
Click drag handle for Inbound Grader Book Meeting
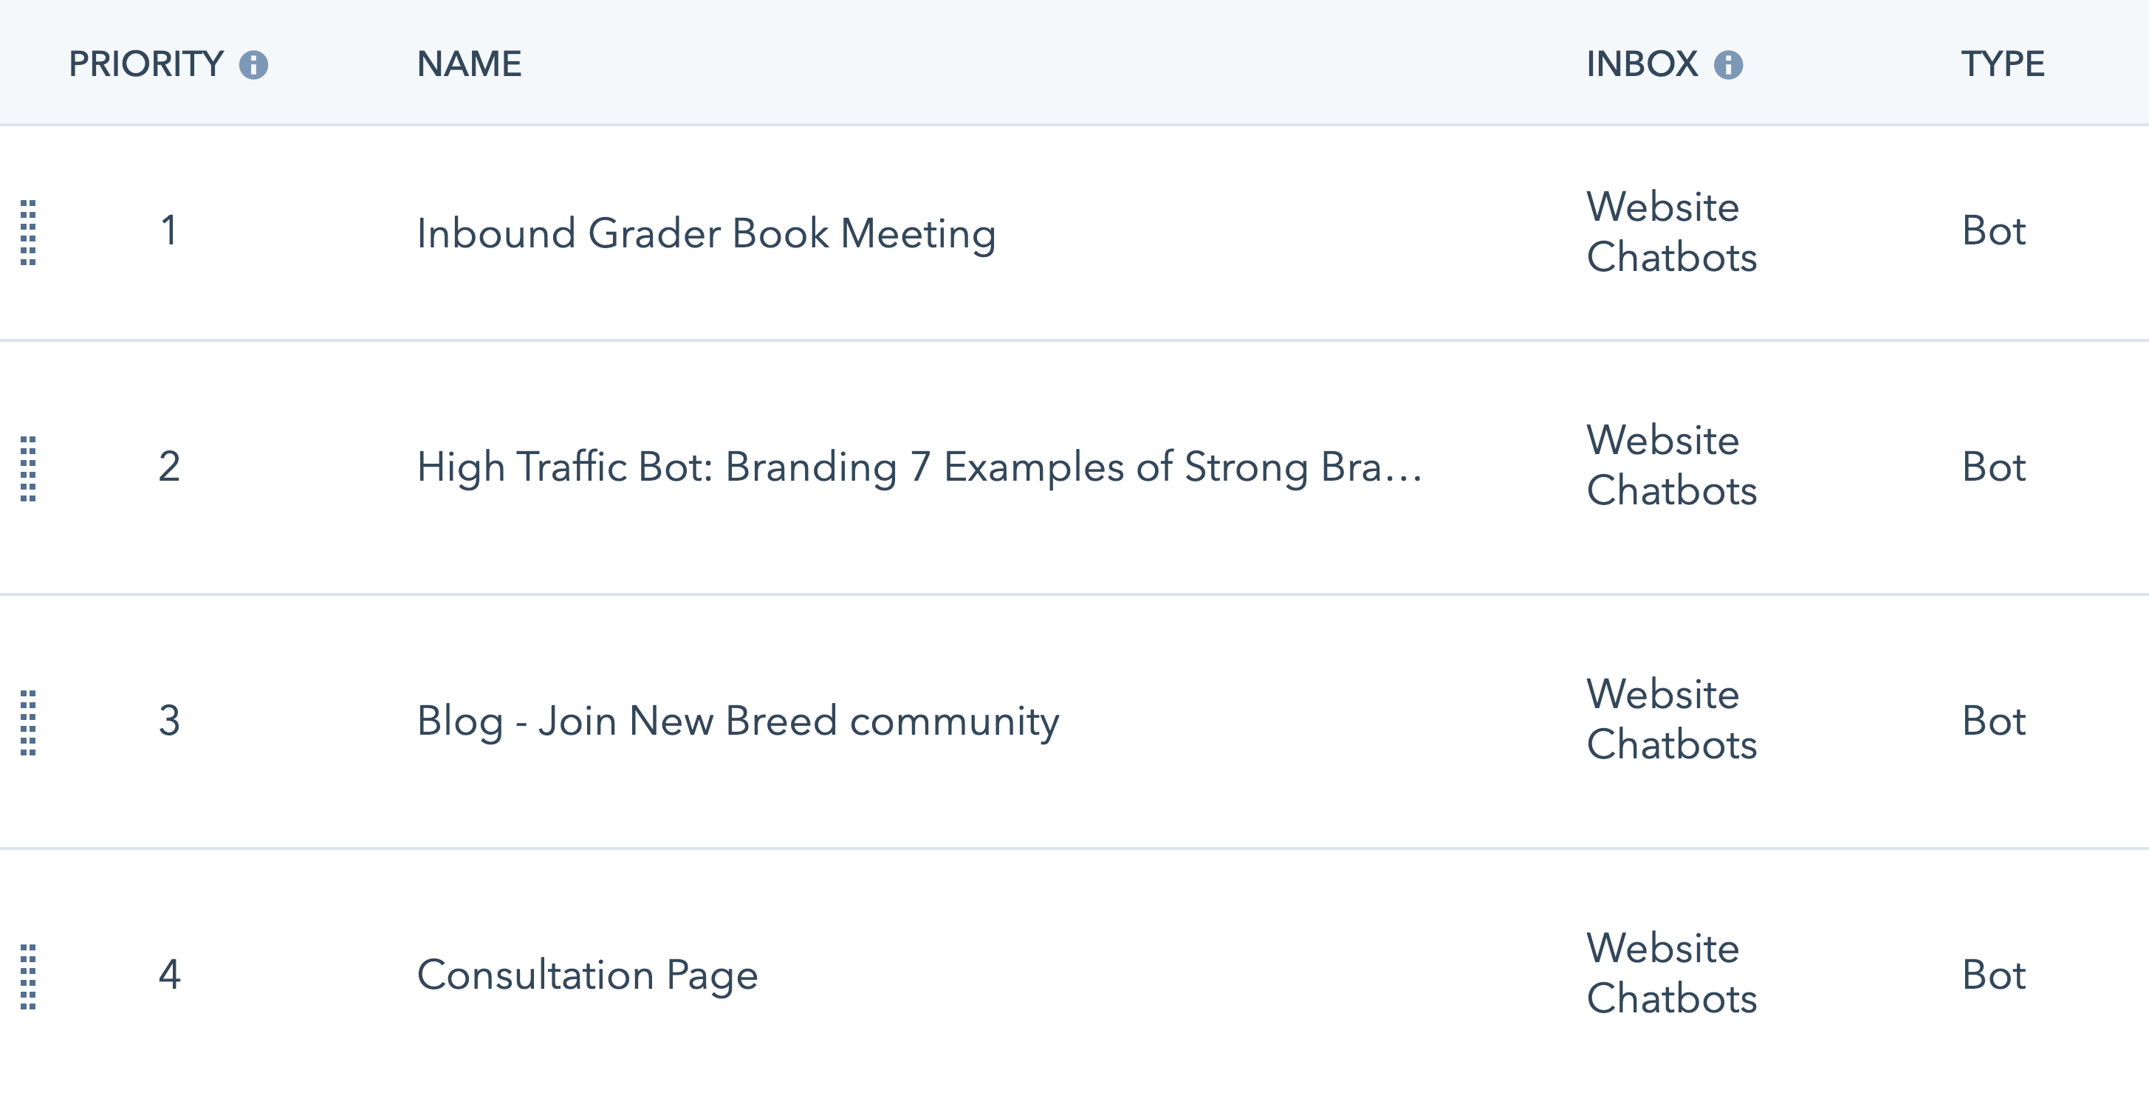(28, 233)
